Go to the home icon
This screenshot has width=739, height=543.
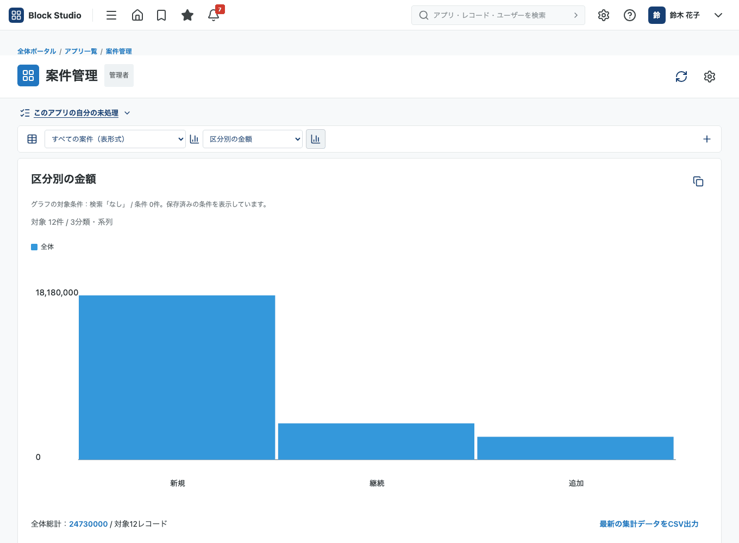(x=137, y=15)
